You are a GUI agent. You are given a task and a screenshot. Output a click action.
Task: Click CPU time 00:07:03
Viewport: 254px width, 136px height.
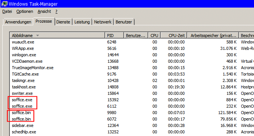click(176, 113)
